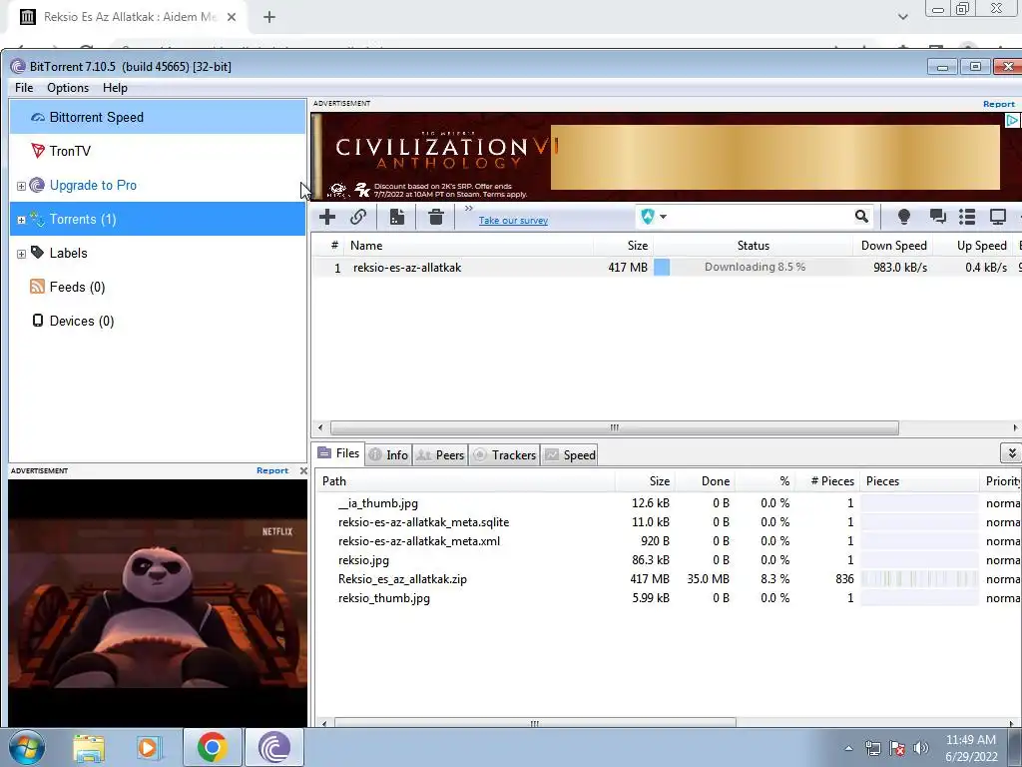Open the shield search-provider dropdown

pos(654,217)
